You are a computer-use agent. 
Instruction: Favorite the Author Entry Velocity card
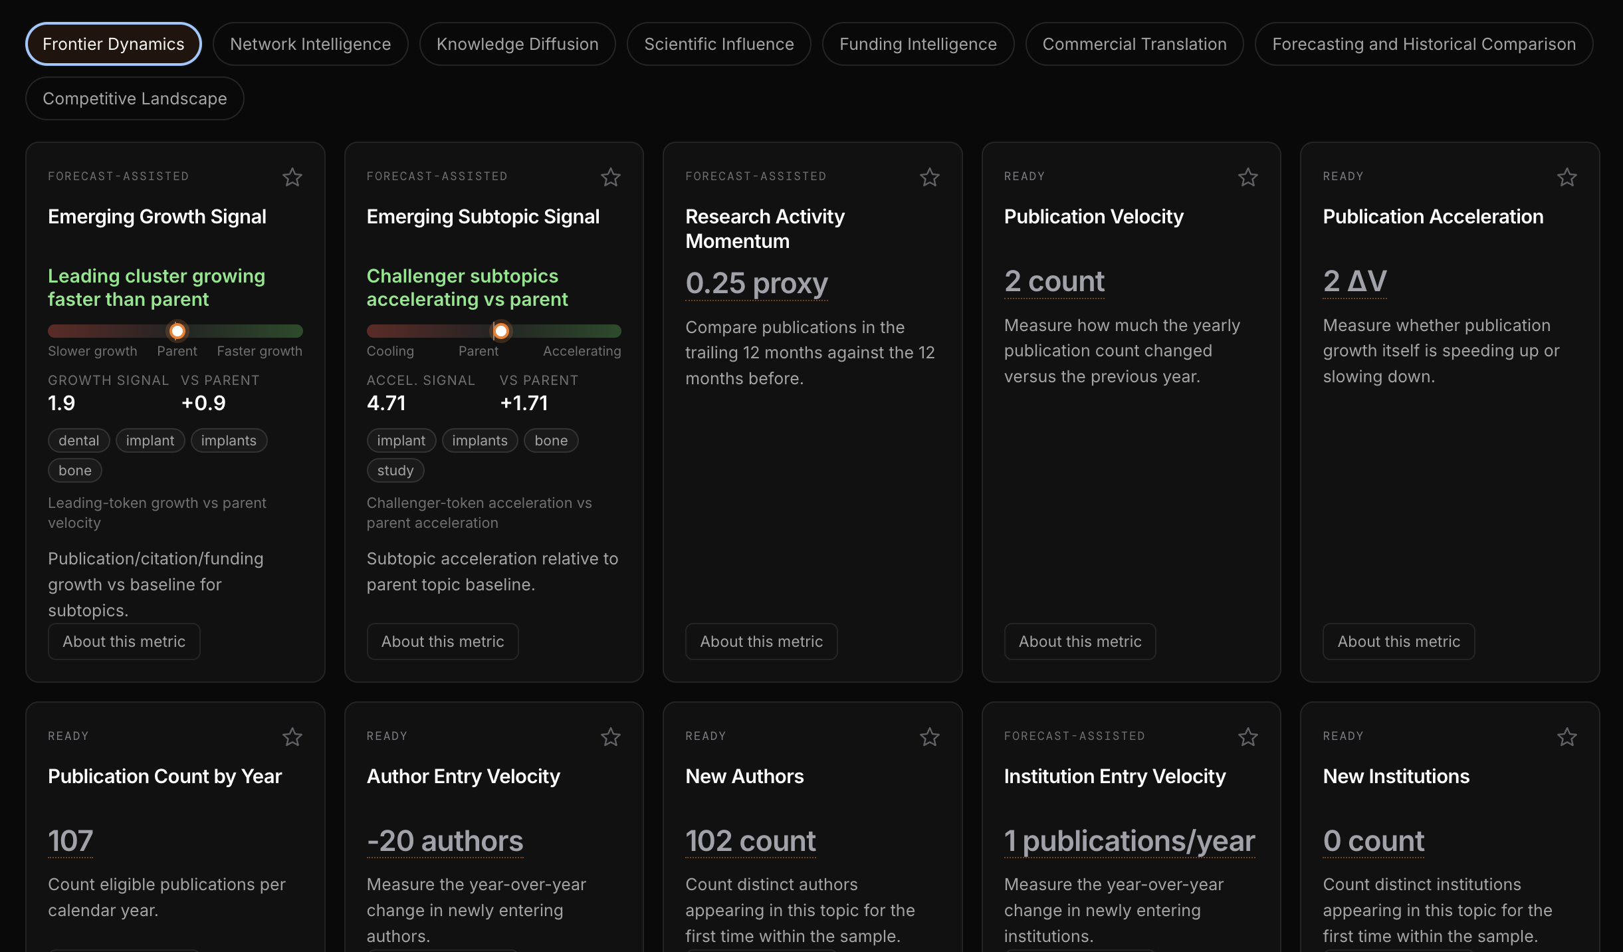(611, 737)
